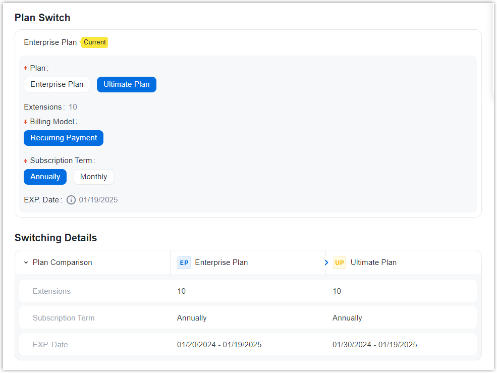Collapse the Plan Comparison chevron

26,262
